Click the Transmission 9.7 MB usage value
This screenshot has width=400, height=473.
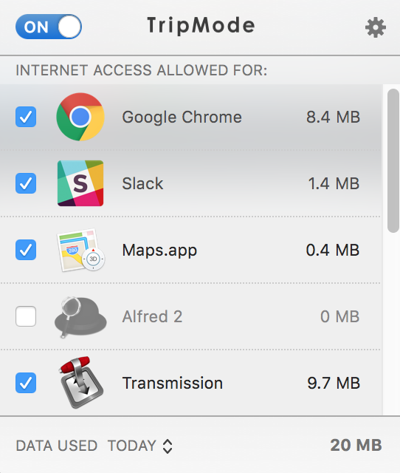pos(334,383)
